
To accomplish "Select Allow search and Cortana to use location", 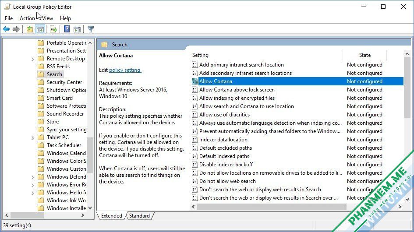I will (x=246, y=106).
